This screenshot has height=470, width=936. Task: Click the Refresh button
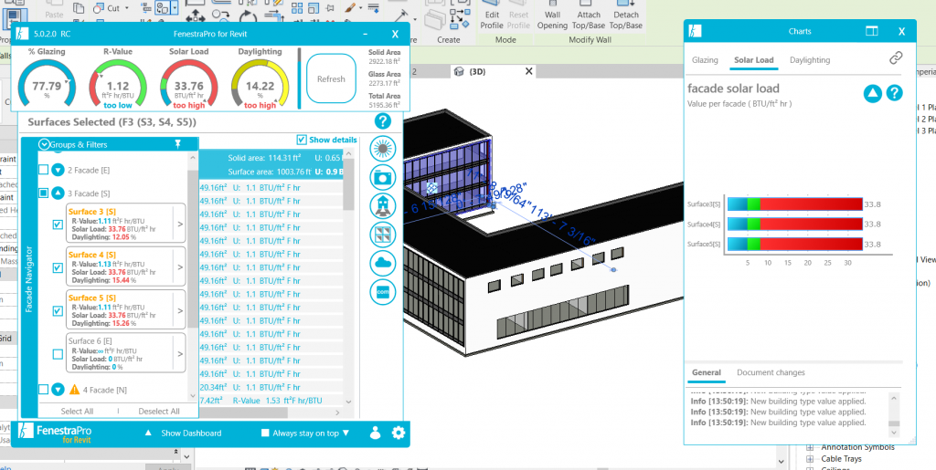[x=331, y=78]
